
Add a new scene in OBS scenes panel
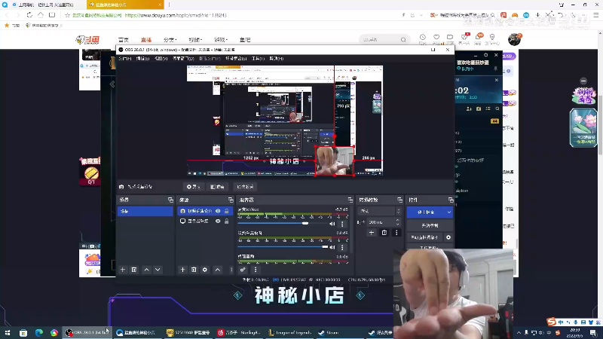point(123,270)
